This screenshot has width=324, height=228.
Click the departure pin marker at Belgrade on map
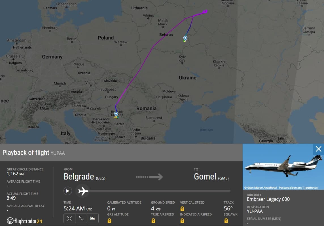click(x=116, y=114)
